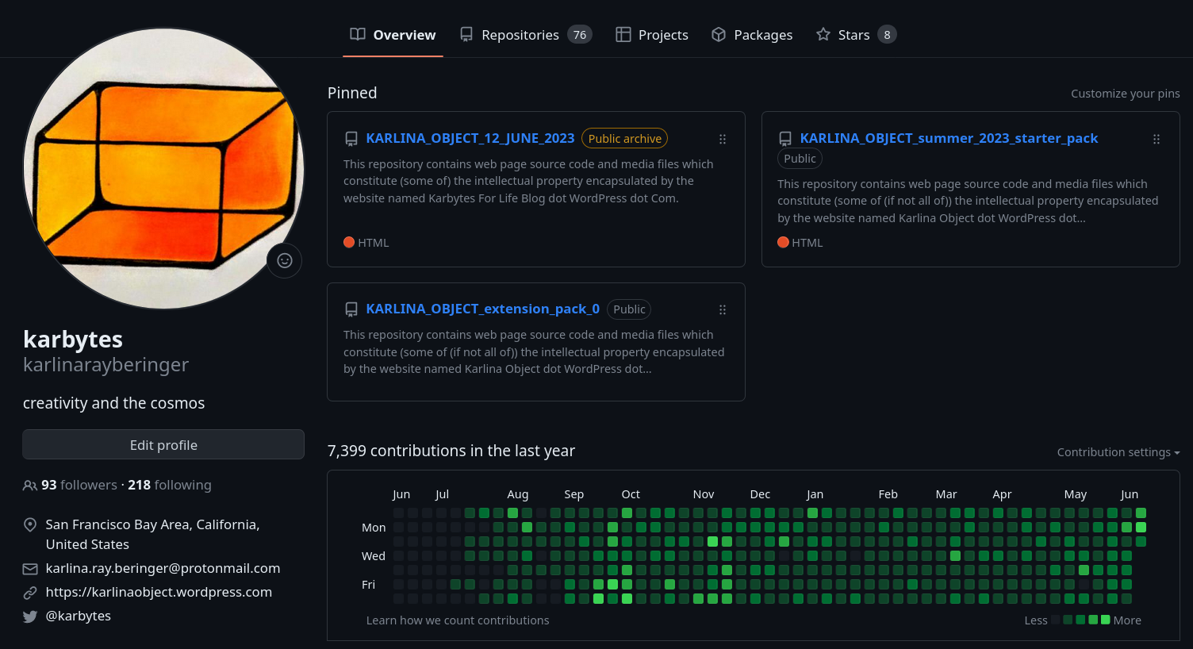Open karlina.ray.beringer@protonmail.com email link
The width and height of the screenshot is (1193, 649).
click(x=163, y=568)
